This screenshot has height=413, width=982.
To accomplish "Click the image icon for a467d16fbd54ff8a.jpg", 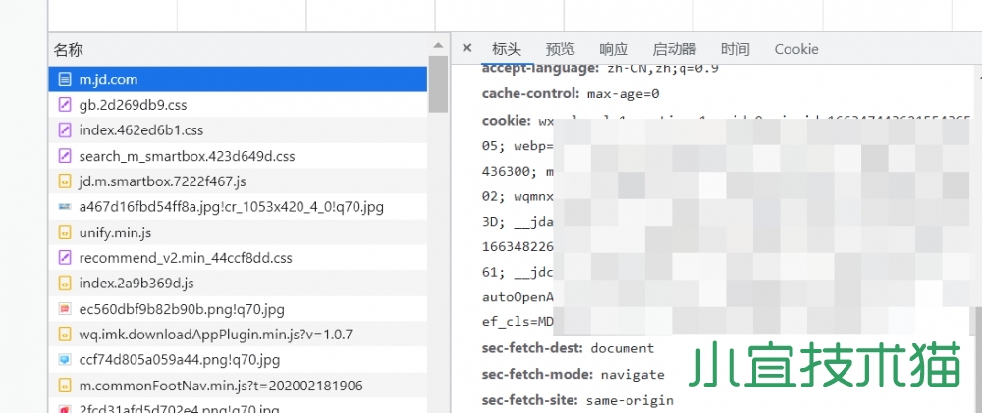I will pos(64,206).
